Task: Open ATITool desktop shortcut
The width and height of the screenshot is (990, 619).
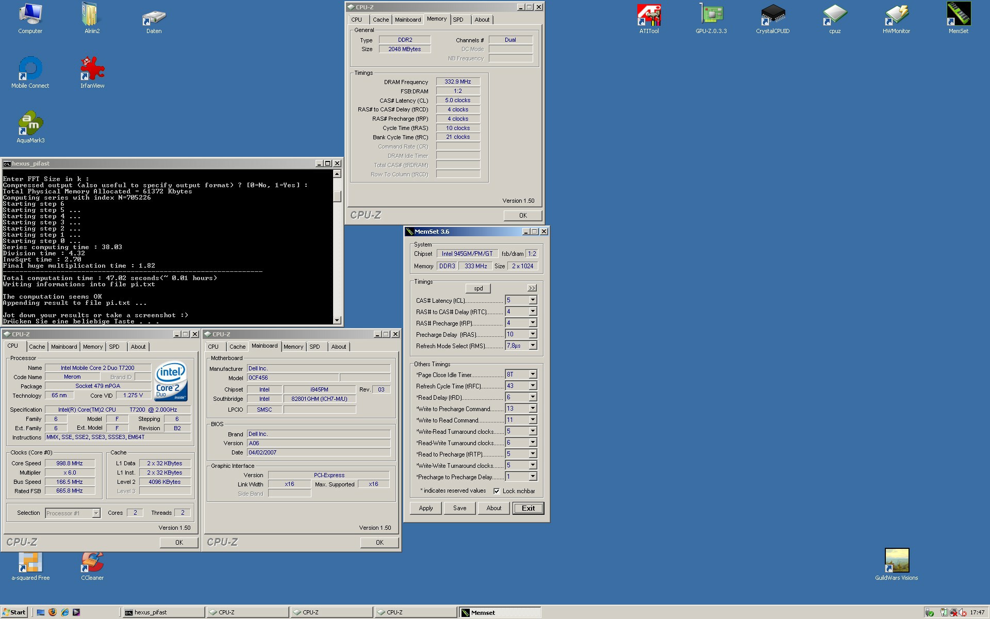Action: [x=649, y=18]
